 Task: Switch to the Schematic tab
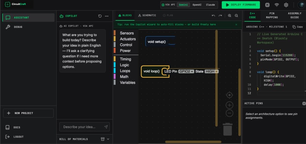[147, 16]
